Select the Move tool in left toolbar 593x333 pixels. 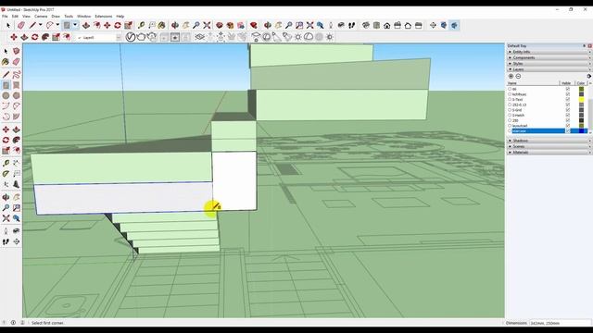pos(6,129)
